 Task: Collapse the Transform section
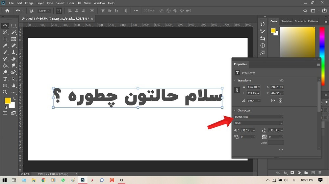(x=235, y=81)
